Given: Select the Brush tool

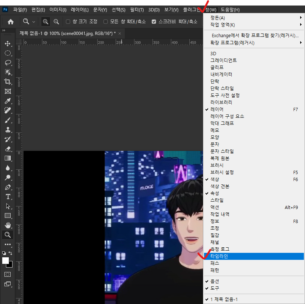Looking at the screenshot, I should pos(8,120).
